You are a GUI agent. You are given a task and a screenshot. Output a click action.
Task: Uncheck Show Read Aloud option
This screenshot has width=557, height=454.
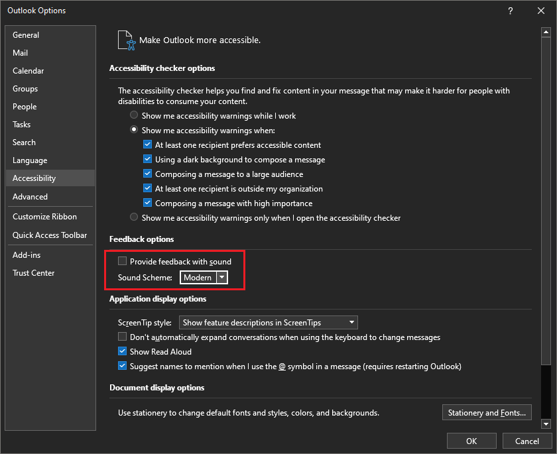coord(123,352)
